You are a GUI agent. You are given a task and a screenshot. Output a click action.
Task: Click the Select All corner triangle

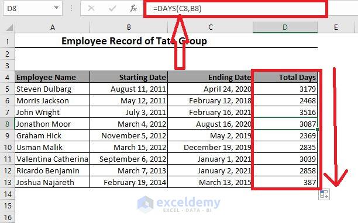click(x=9, y=27)
